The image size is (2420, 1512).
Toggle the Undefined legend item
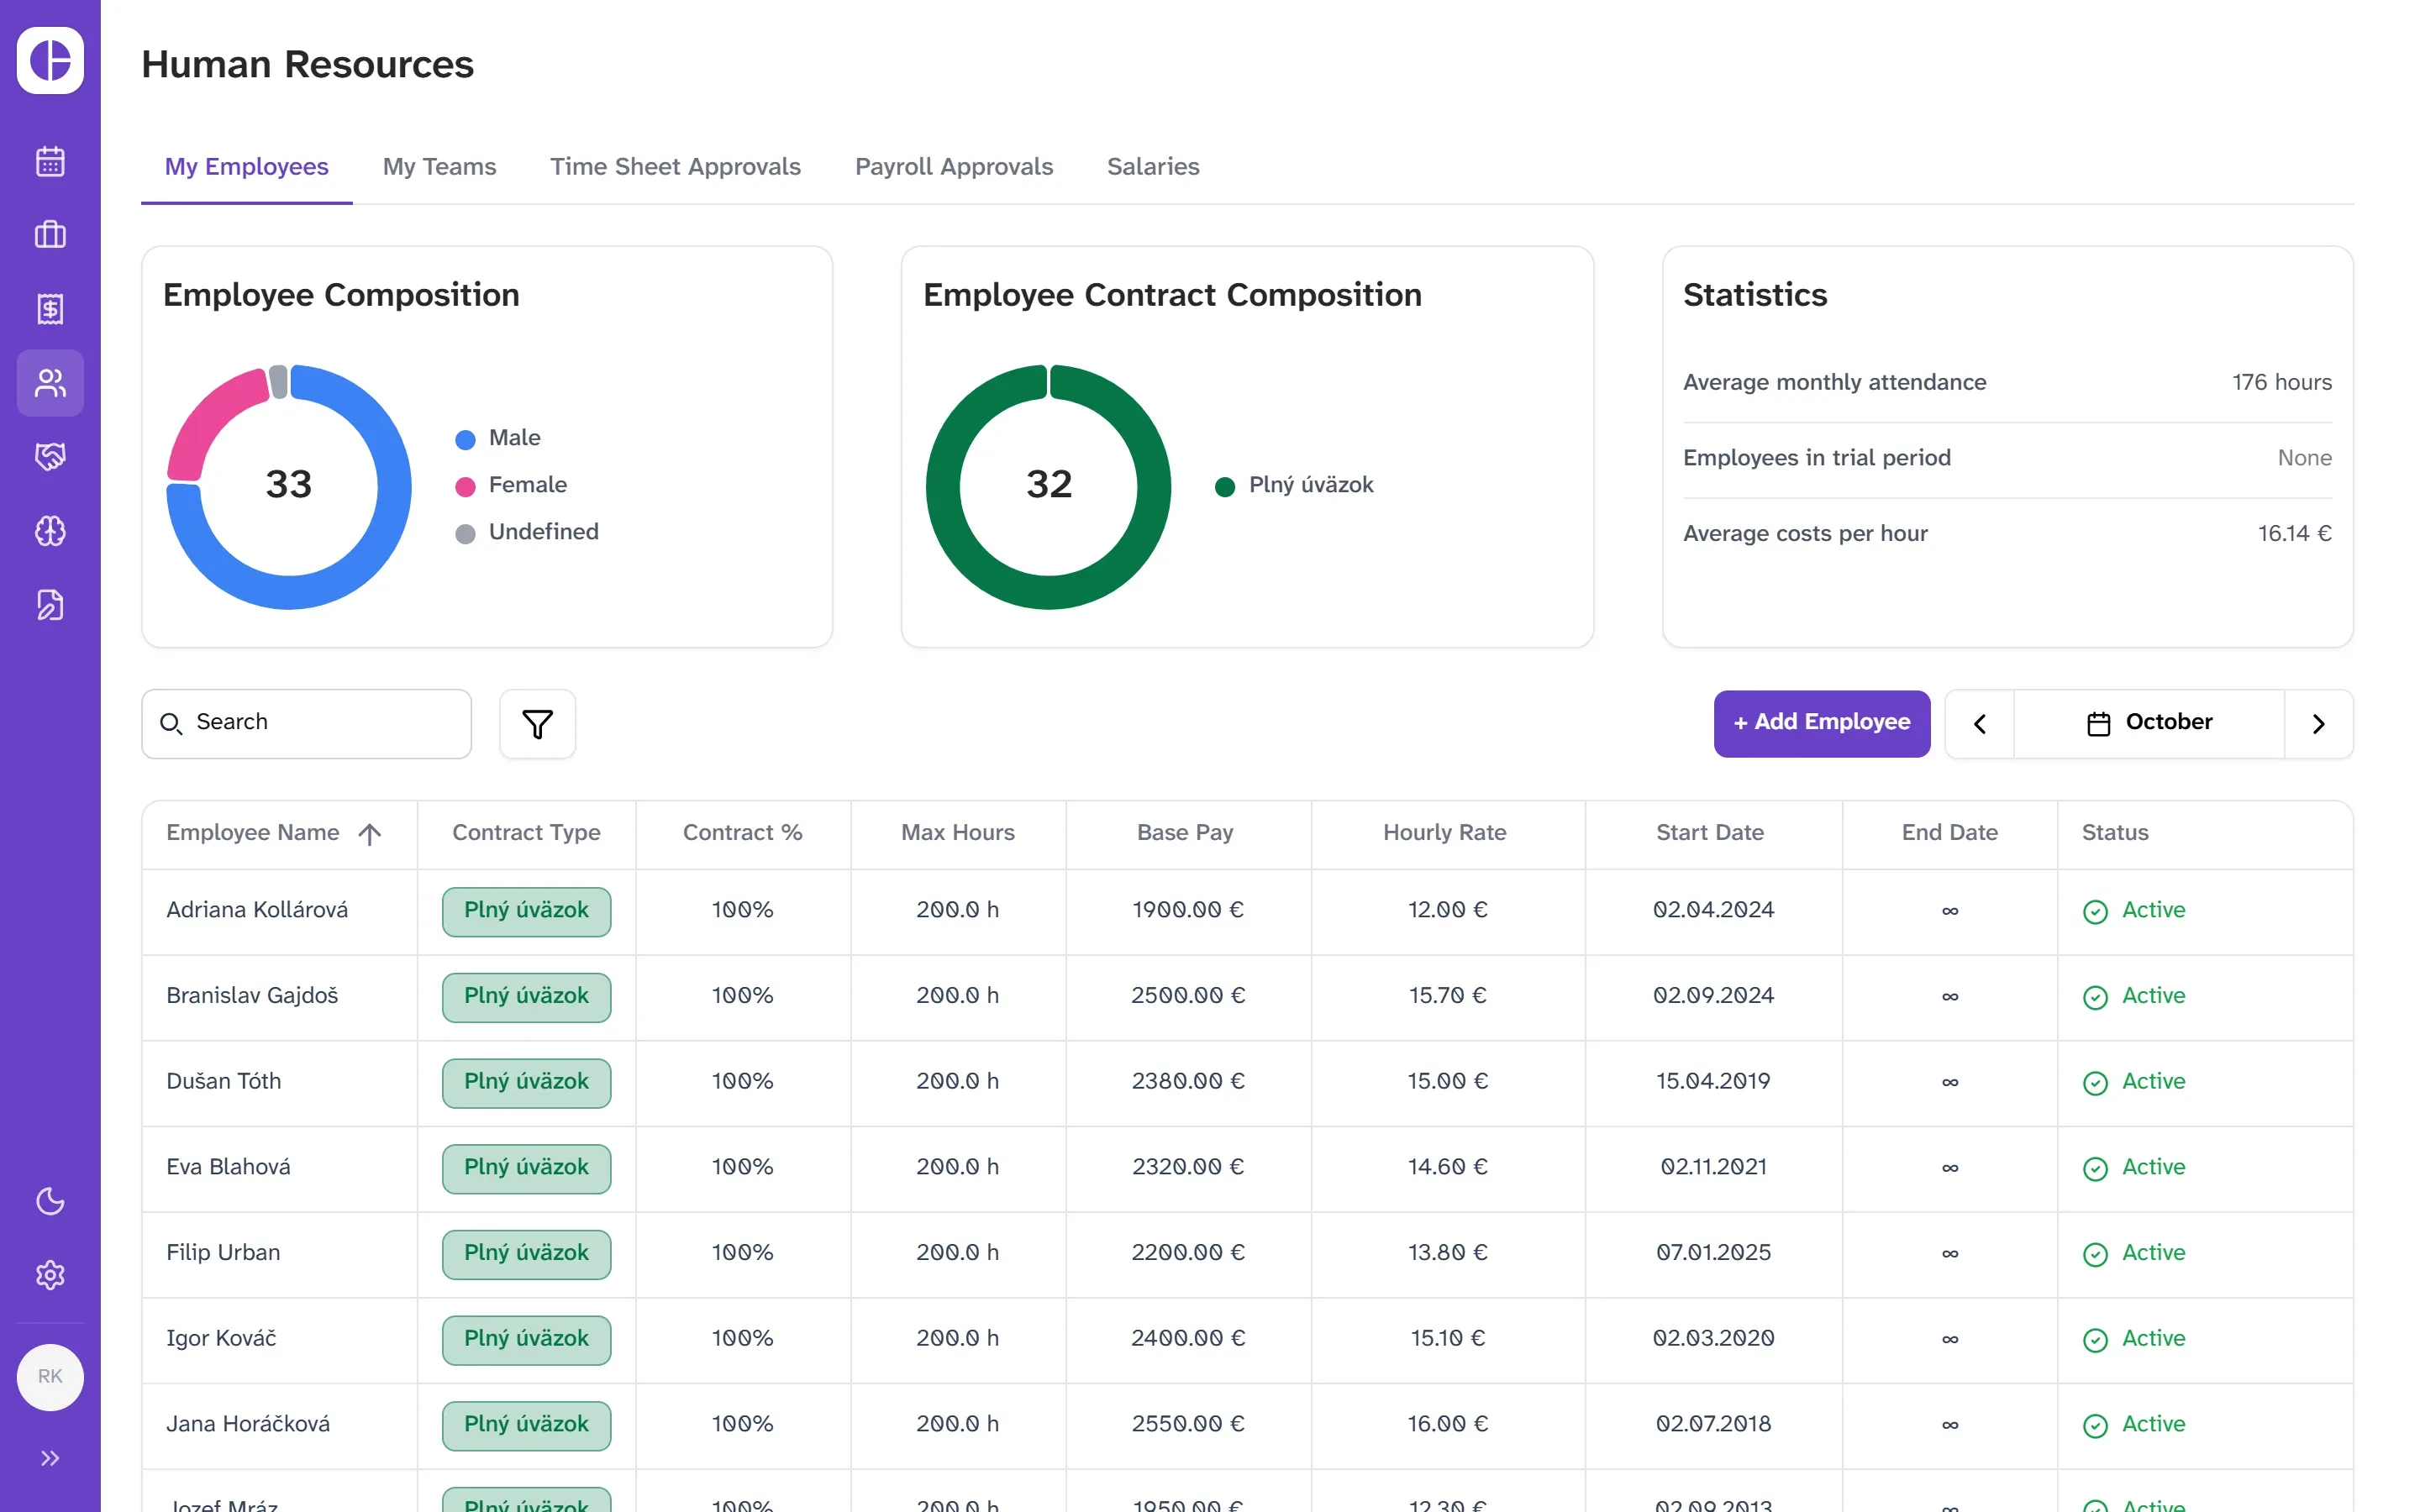pos(526,532)
